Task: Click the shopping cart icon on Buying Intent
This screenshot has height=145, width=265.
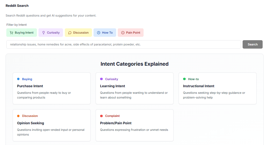Action: click(x=11, y=33)
